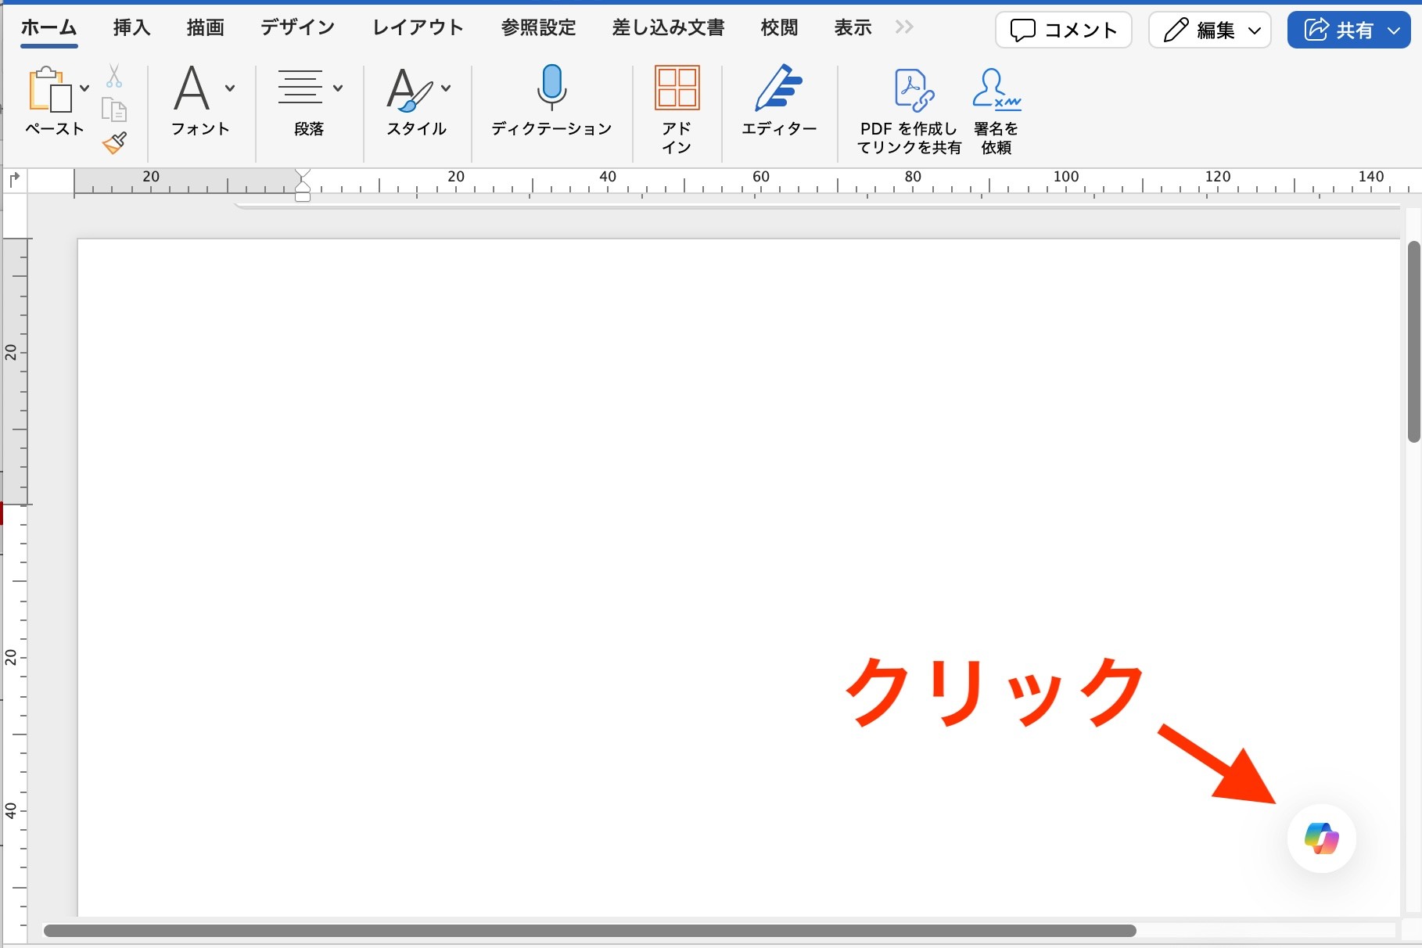Screen dimensions: 1422x948
Task: Click the 60 mark on the horizontal ruler
Action: 761,178
